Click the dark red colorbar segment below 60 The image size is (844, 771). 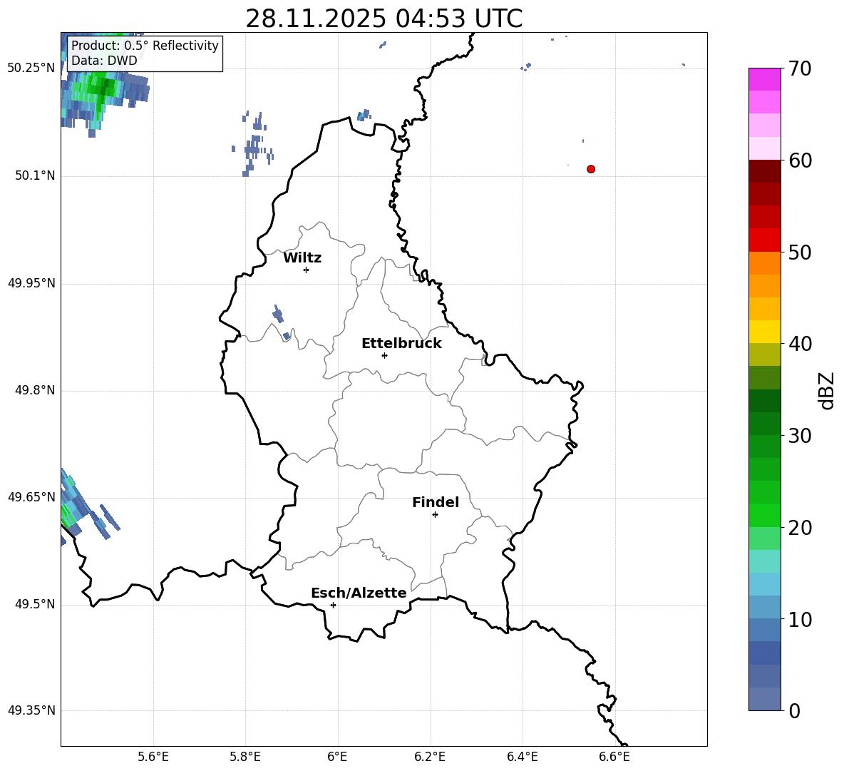point(764,171)
